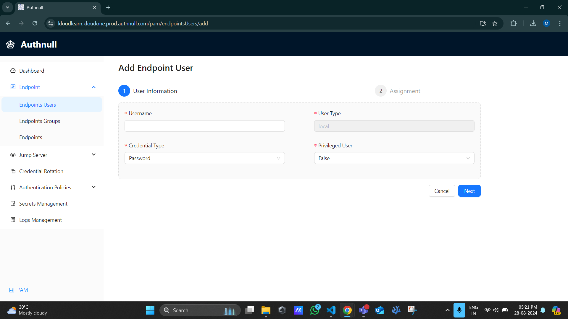Click the Authnull pentagon logo
Image resolution: width=568 pixels, height=319 pixels.
pyautogui.click(x=10, y=44)
